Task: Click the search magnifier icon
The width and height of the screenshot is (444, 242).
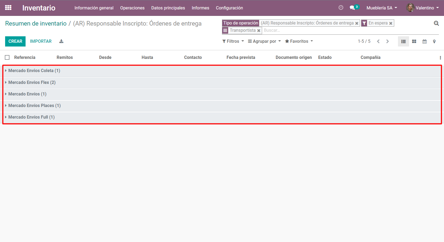Action: (436, 23)
